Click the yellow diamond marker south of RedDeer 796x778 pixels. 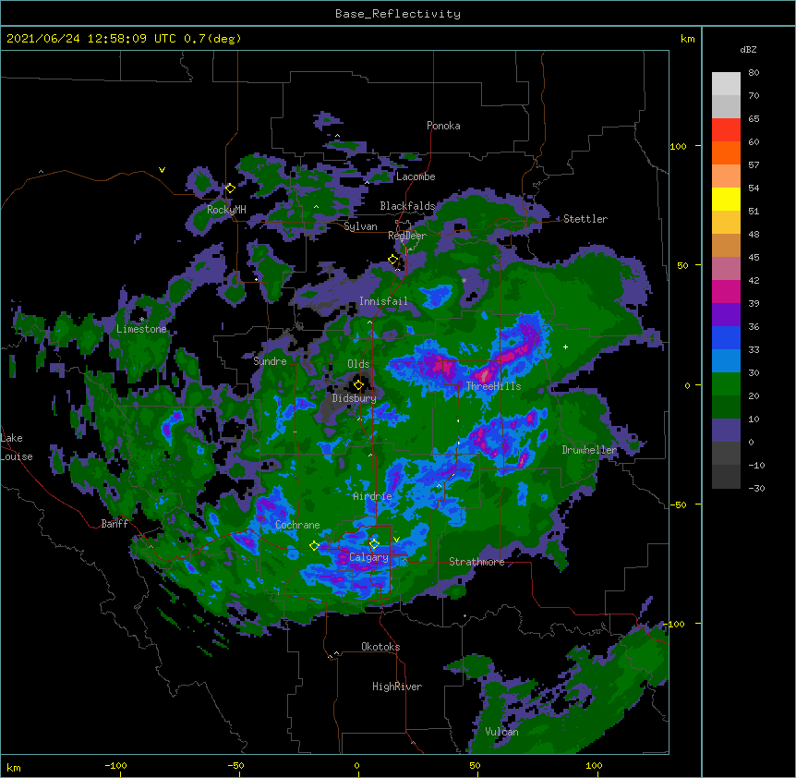pos(393,260)
